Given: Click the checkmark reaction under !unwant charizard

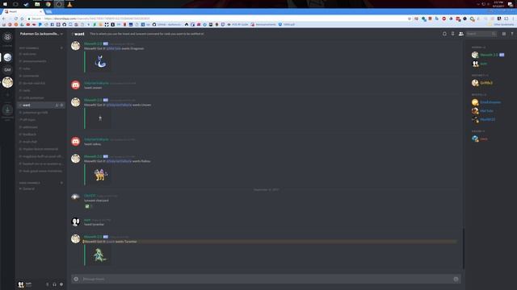Looking at the screenshot, I should click(x=88, y=206).
